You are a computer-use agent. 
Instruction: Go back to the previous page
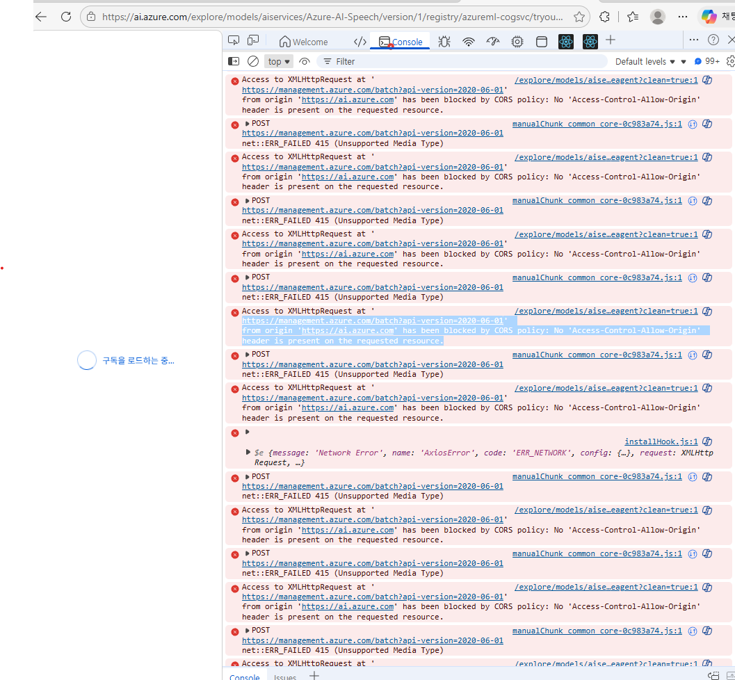point(41,17)
